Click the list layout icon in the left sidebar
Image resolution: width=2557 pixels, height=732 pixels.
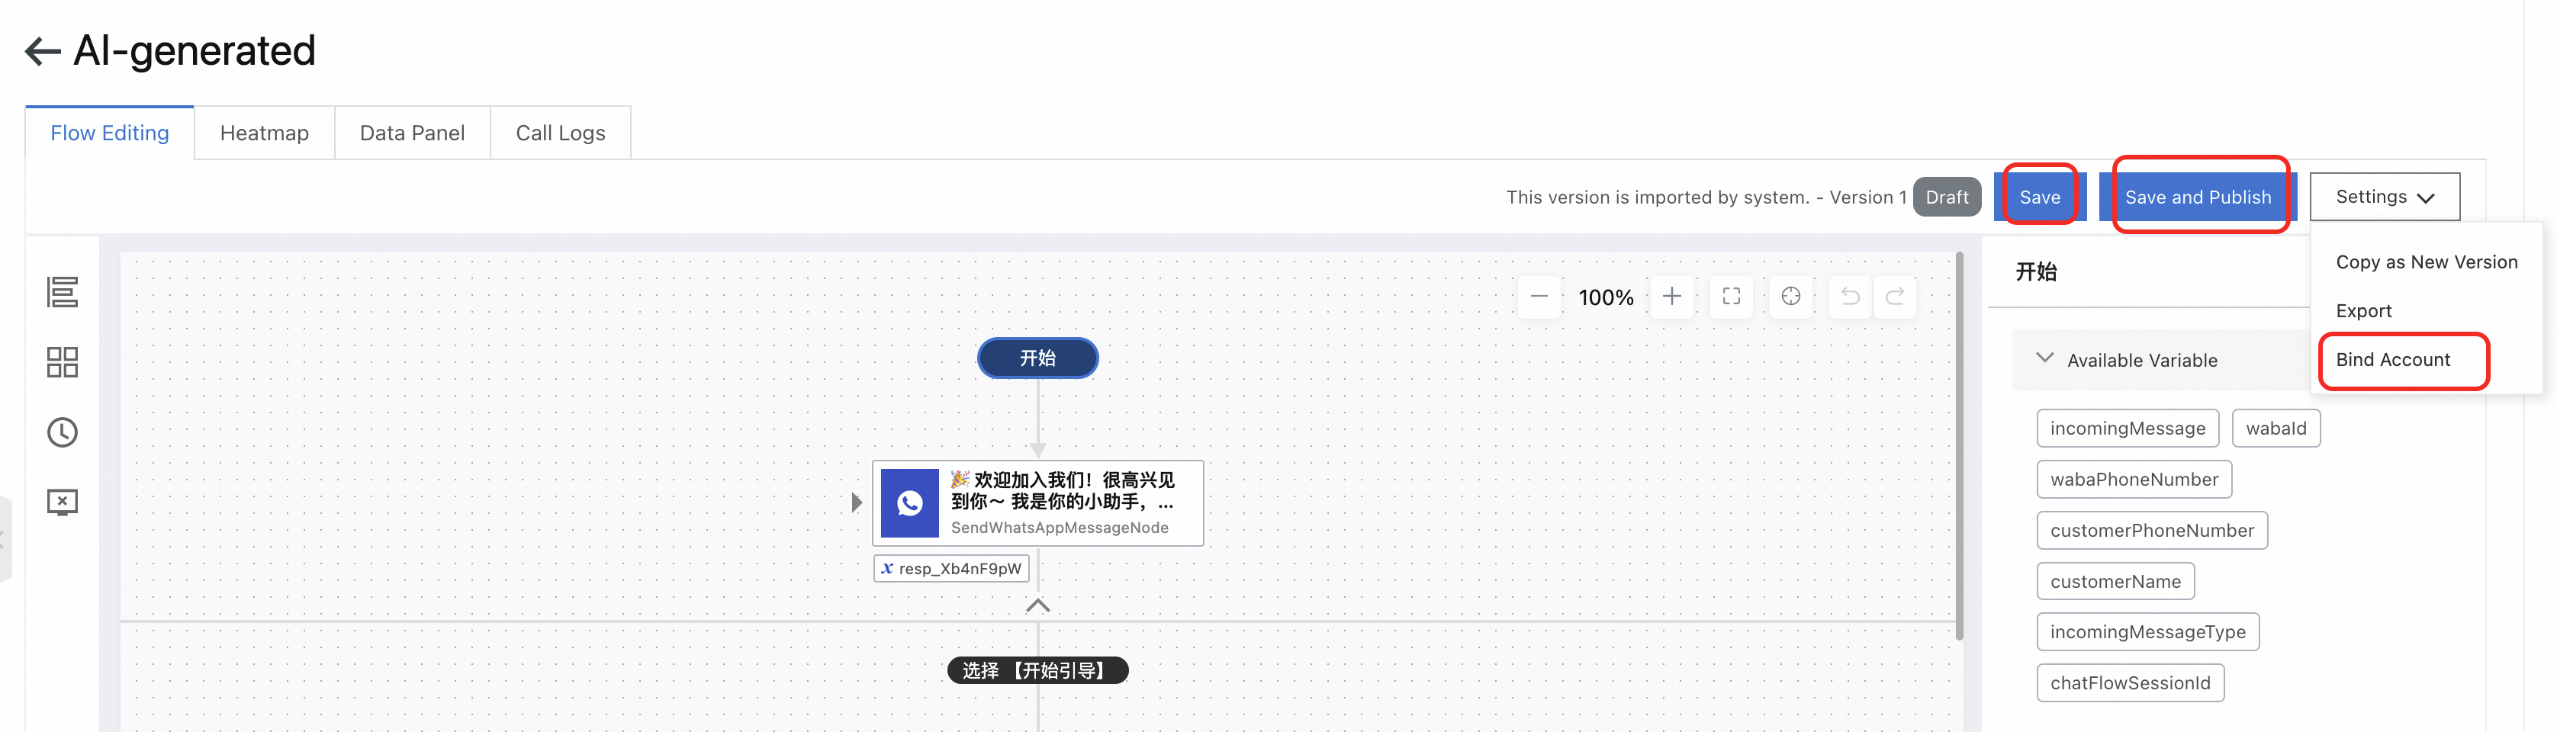[x=63, y=293]
